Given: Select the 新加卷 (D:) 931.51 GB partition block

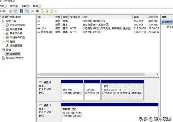Looking at the screenshot, I should (x=110, y=112).
